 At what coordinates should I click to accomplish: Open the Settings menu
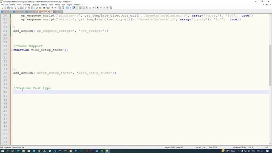[x=44, y=5]
